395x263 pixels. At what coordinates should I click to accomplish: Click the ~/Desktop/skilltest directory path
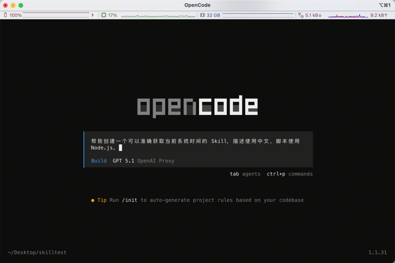(x=37, y=252)
